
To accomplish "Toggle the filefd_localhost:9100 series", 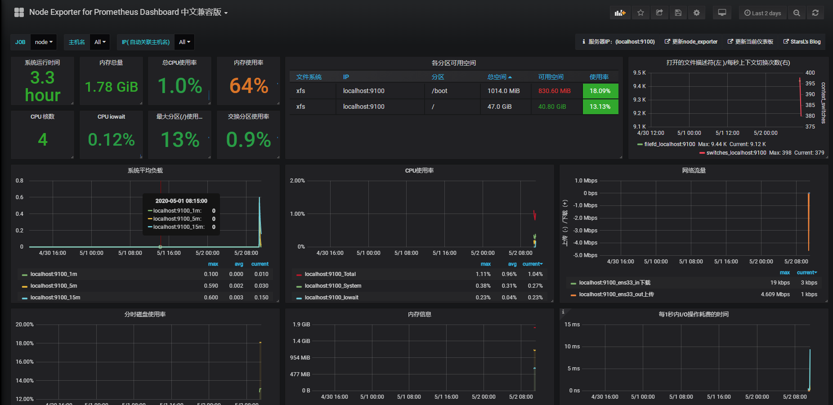I will click(x=670, y=144).
